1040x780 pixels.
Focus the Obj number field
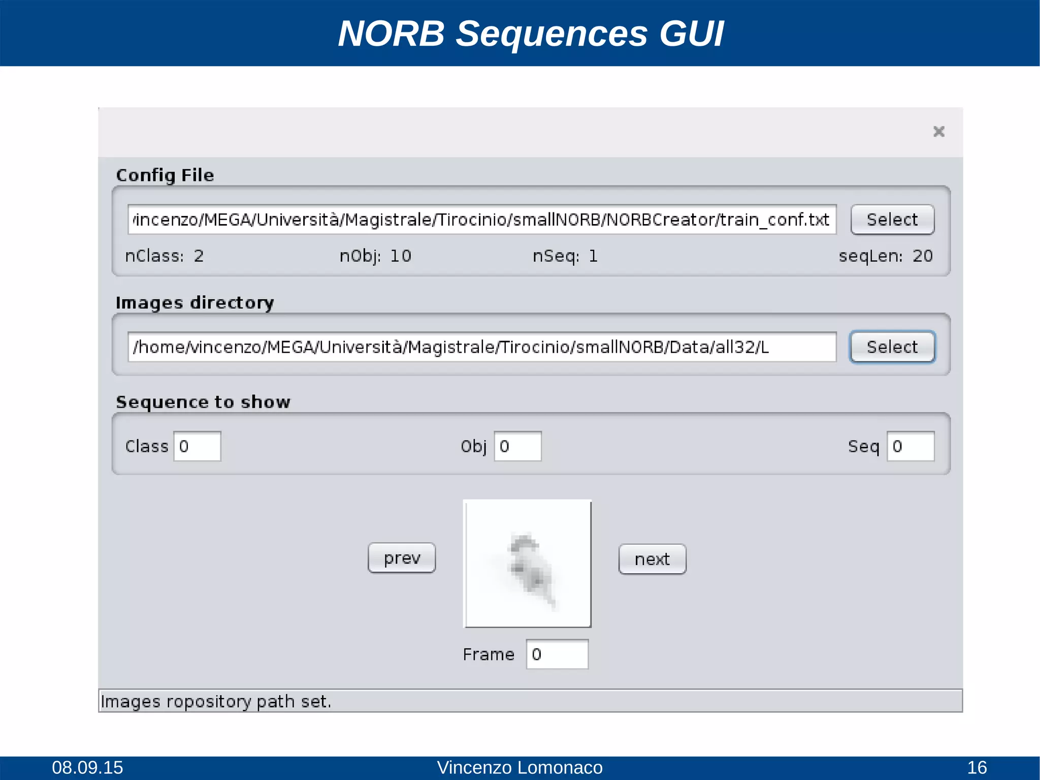pyautogui.click(x=517, y=446)
